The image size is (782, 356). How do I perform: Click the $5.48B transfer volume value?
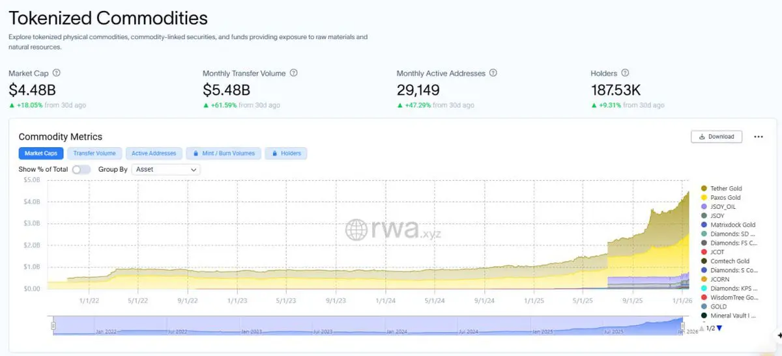tap(226, 90)
